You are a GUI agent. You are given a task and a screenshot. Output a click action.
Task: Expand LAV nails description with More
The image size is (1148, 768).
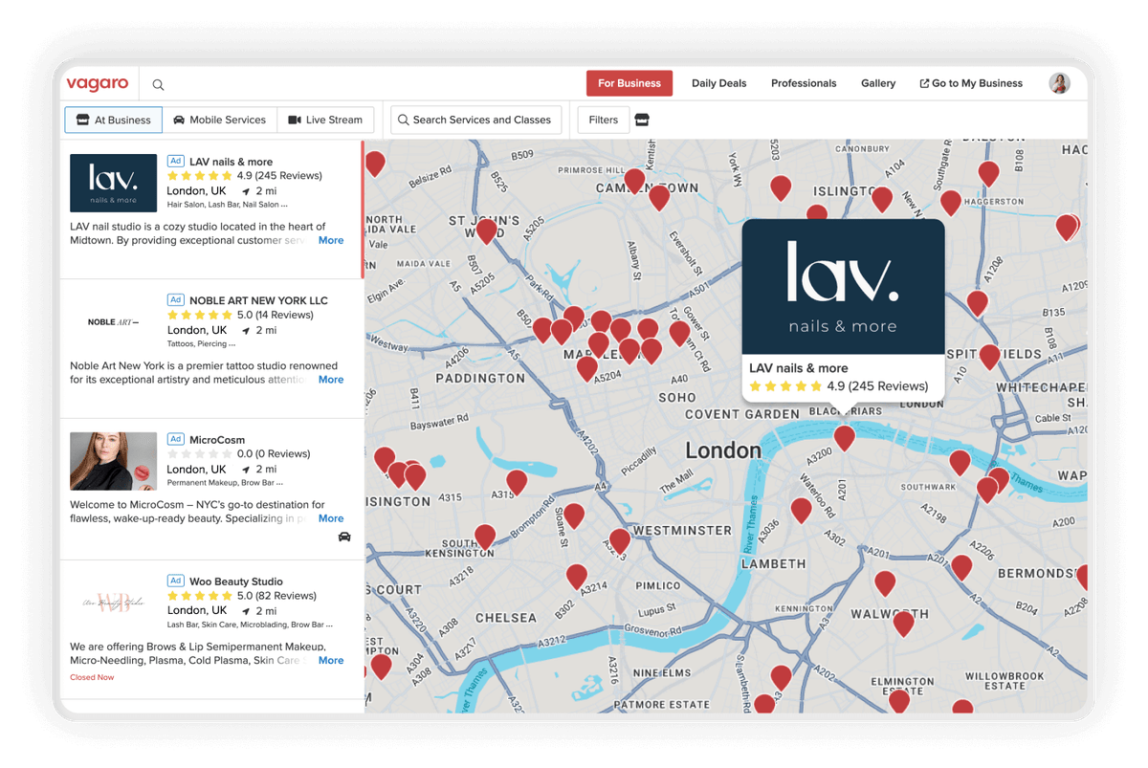pyautogui.click(x=331, y=241)
